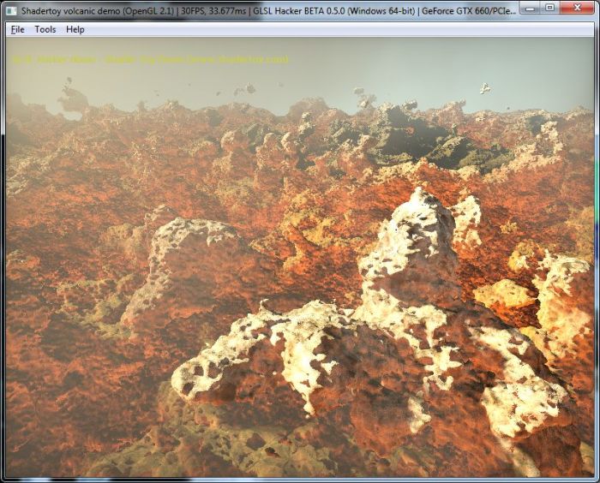Open the Tools menu
Viewport: 600px width, 483px height.
click(45, 29)
